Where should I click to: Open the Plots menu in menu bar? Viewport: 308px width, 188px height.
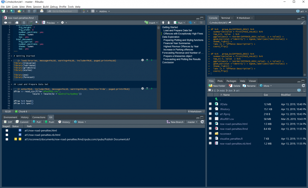[x=29, y=7]
